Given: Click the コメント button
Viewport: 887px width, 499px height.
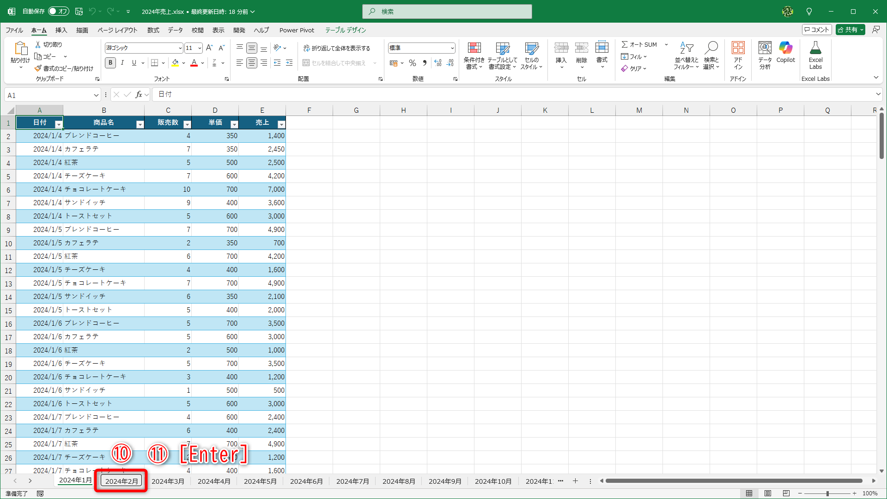Looking at the screenshot, I should (816, 30).
